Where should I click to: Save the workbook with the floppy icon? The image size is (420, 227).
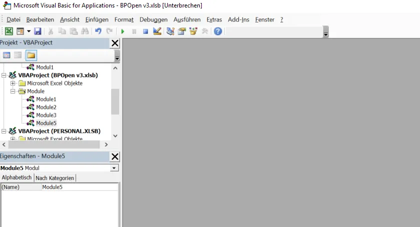(x=38, y=31)
